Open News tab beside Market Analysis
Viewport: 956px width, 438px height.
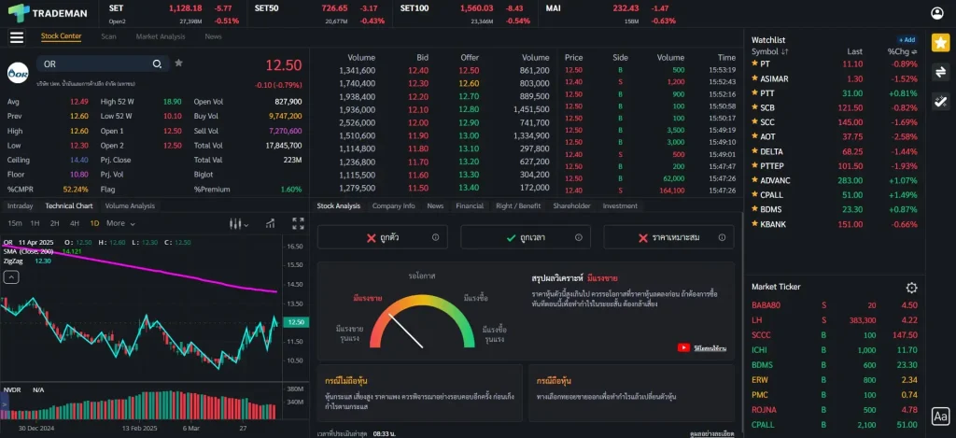coord(214,36)
